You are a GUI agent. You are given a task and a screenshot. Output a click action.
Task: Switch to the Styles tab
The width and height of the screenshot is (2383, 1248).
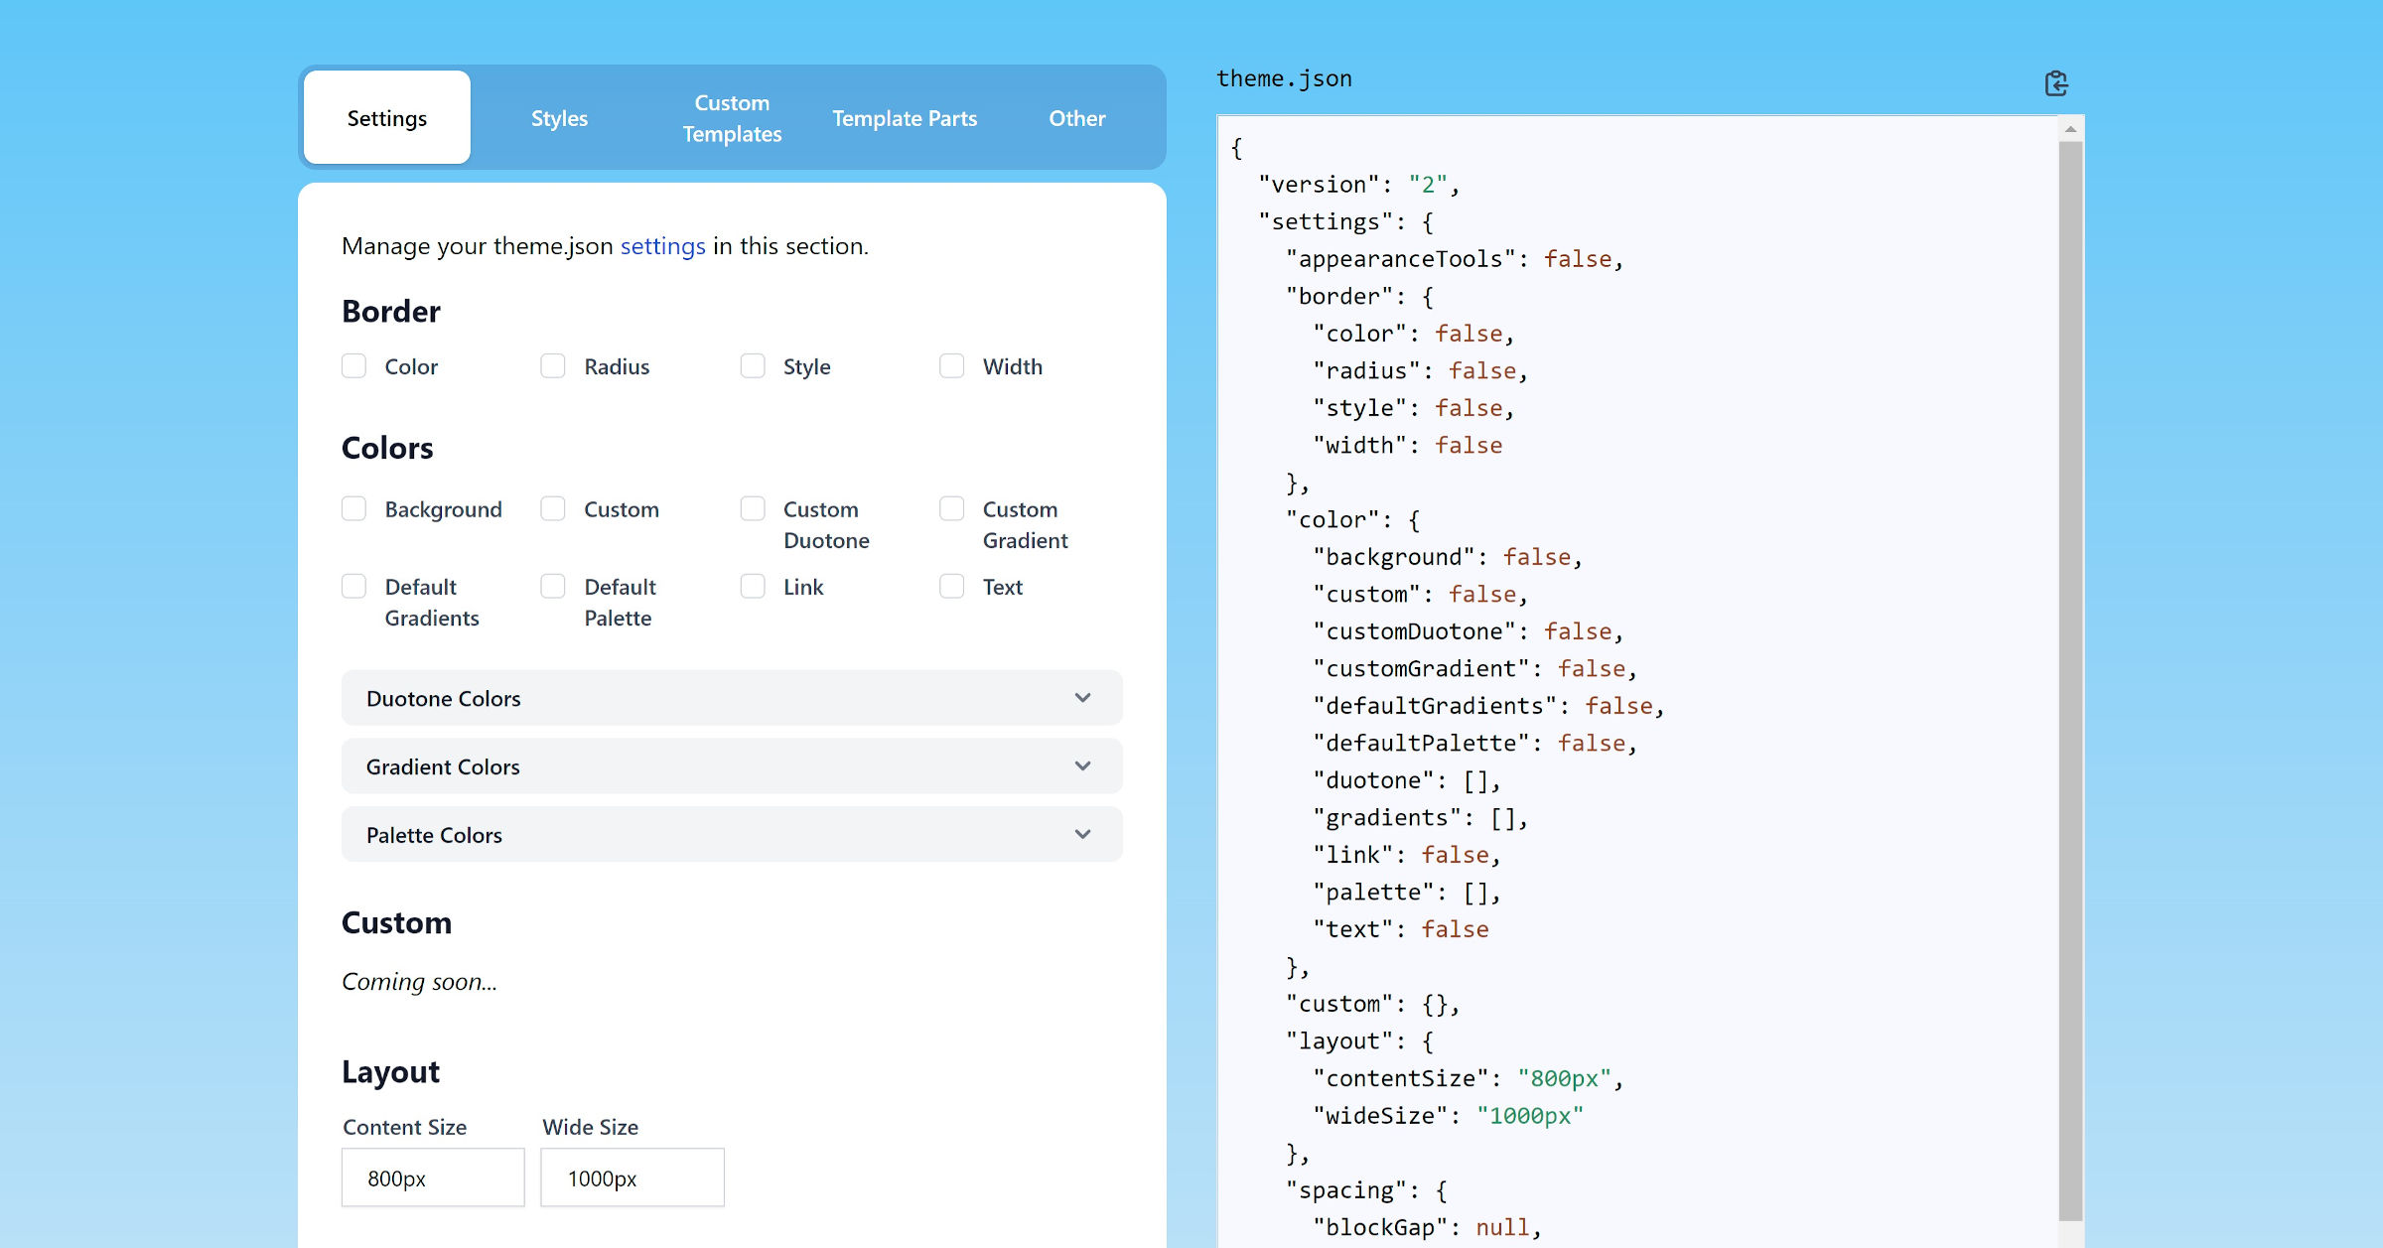click(x=559, y=117)
